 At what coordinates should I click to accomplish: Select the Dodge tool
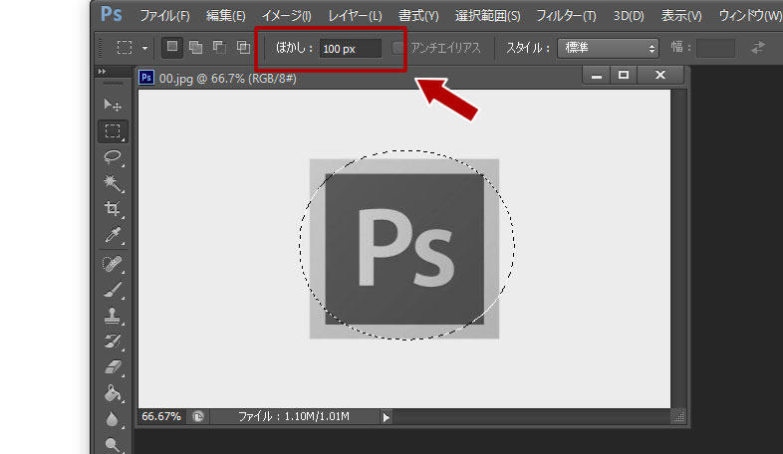(x=113, y=444)
